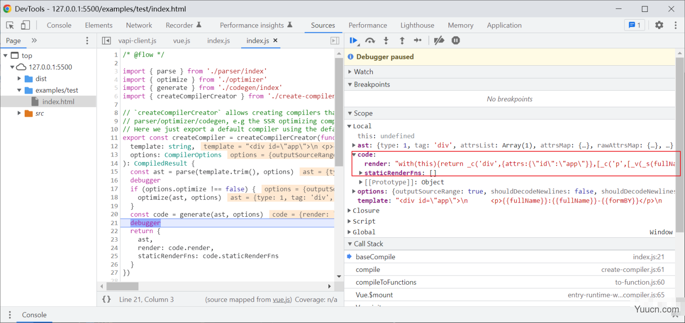The width and height of the screenshot is (685, 323).
Task: Toggle deactivate breakpoints icon
Action: pyautogui.click(x=439, y=41)
